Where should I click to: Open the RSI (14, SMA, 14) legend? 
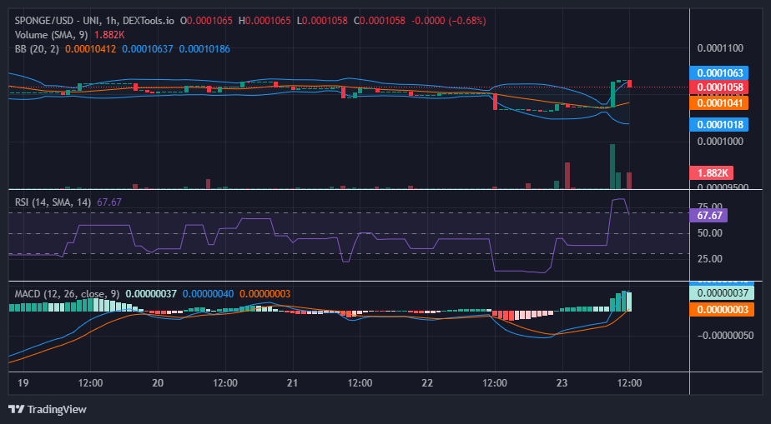(53, 202)
